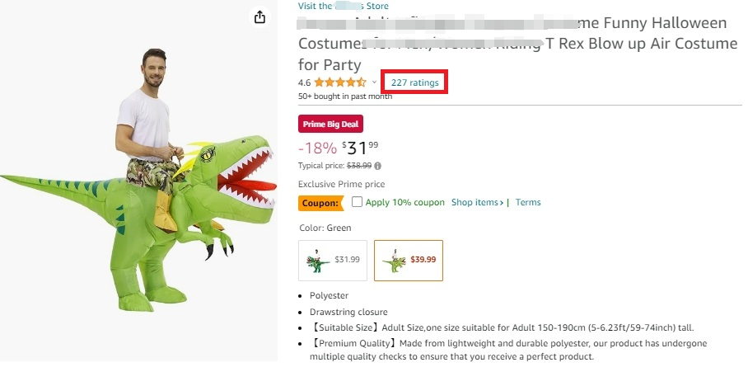748x367 pixels.
Task: Select the $31.99 color option
Action: click(x=333, y=260)
